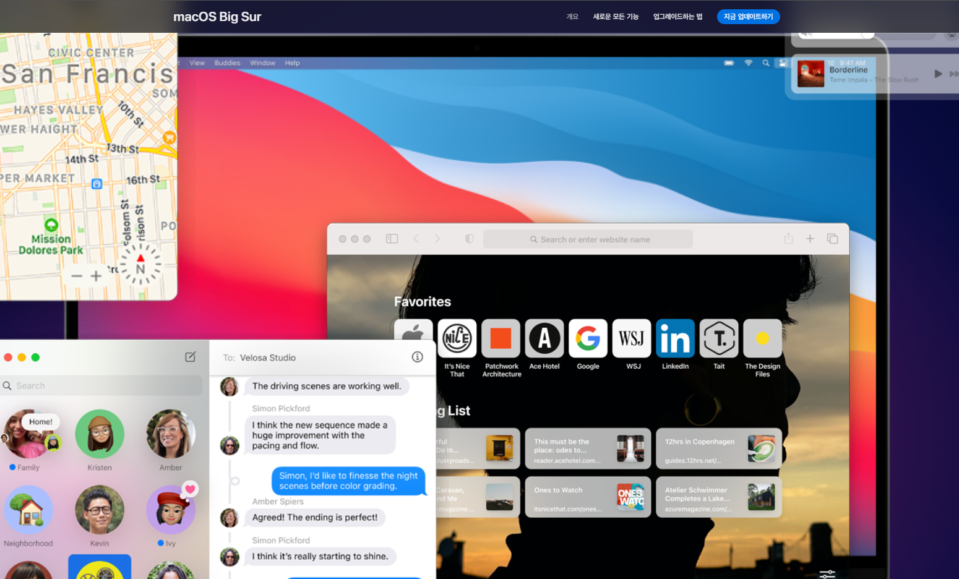Screen dimensions: 959x579
Task: Click the Borderline album artwork
Action: point(811,74)
